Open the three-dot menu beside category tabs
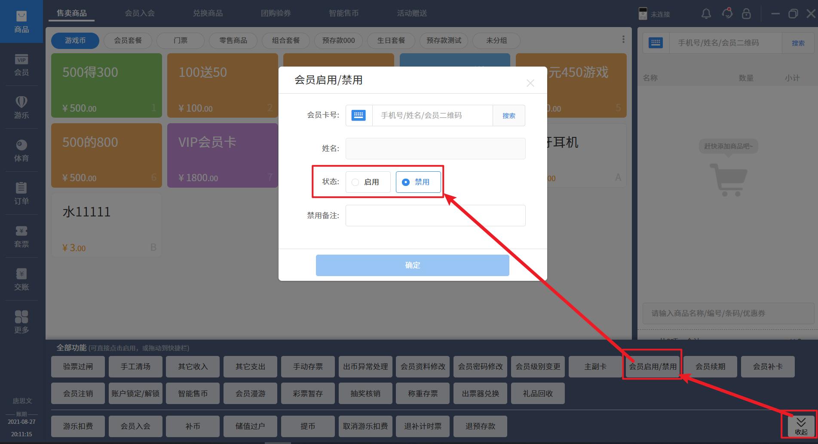 click(x=623, y=40)
